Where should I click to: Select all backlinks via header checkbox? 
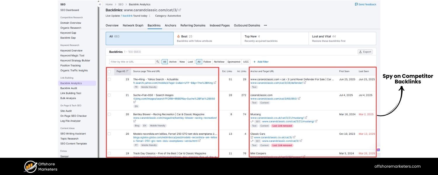point(109,71)
